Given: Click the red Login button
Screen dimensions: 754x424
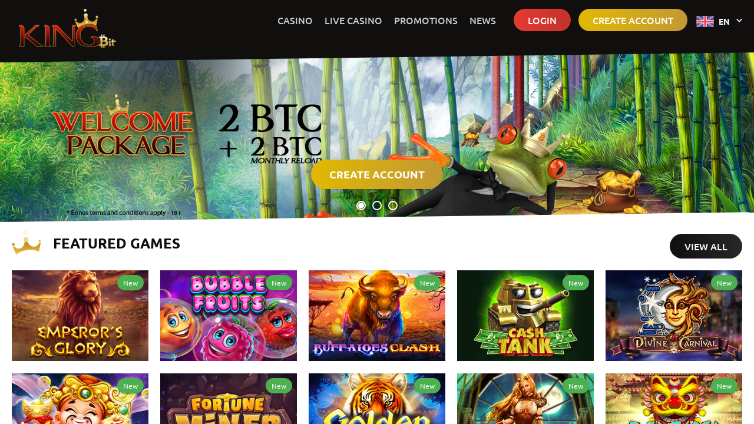Looking at the screenshot, I should point(542,20).
